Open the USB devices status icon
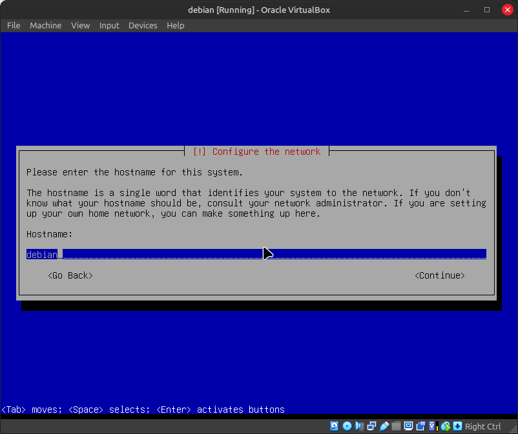 [384, 426]
